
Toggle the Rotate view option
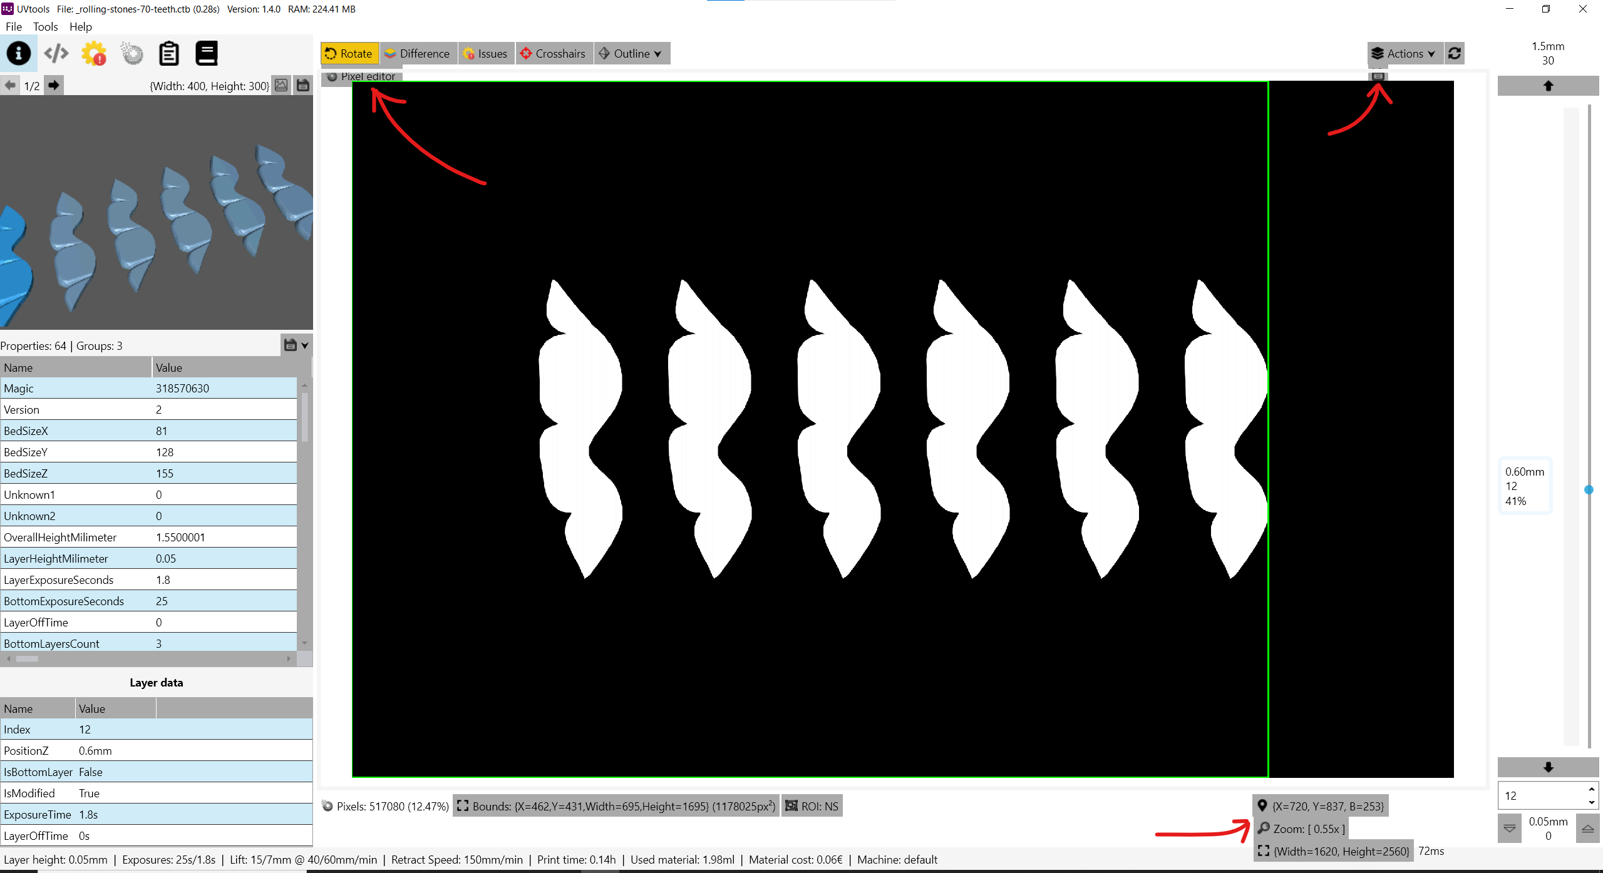[349, 53]
